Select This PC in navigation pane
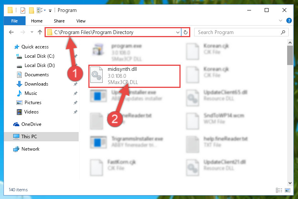This screenshot has width=298, height=199. point(41,137)
